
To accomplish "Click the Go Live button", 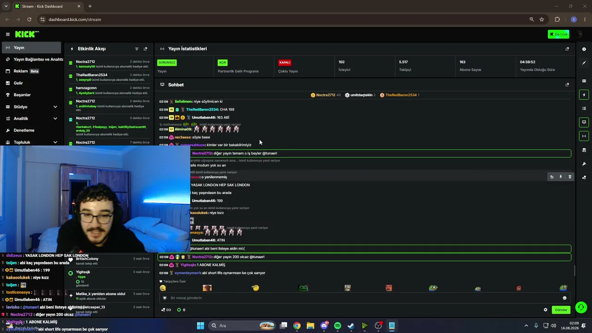I will point(558,34).
